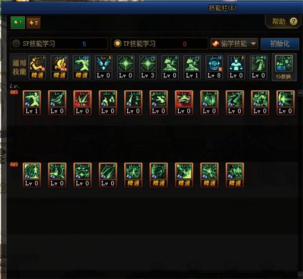303x279 pixels.
Task: Click the blue winged skill icon at Lv 0
Action: [x=104, y=67]
